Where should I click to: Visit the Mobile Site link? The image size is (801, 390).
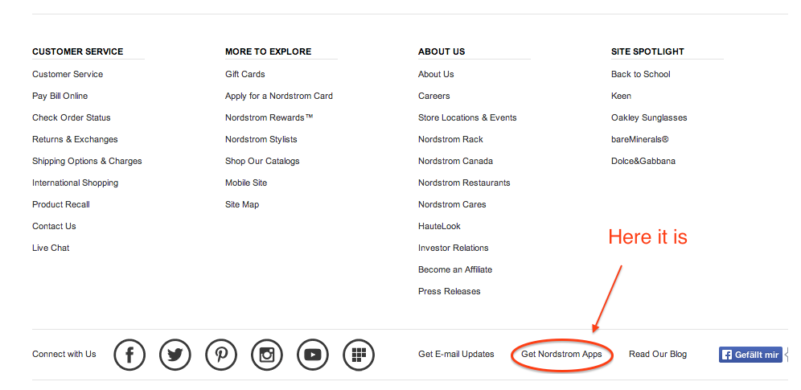(x=246, y=183)
